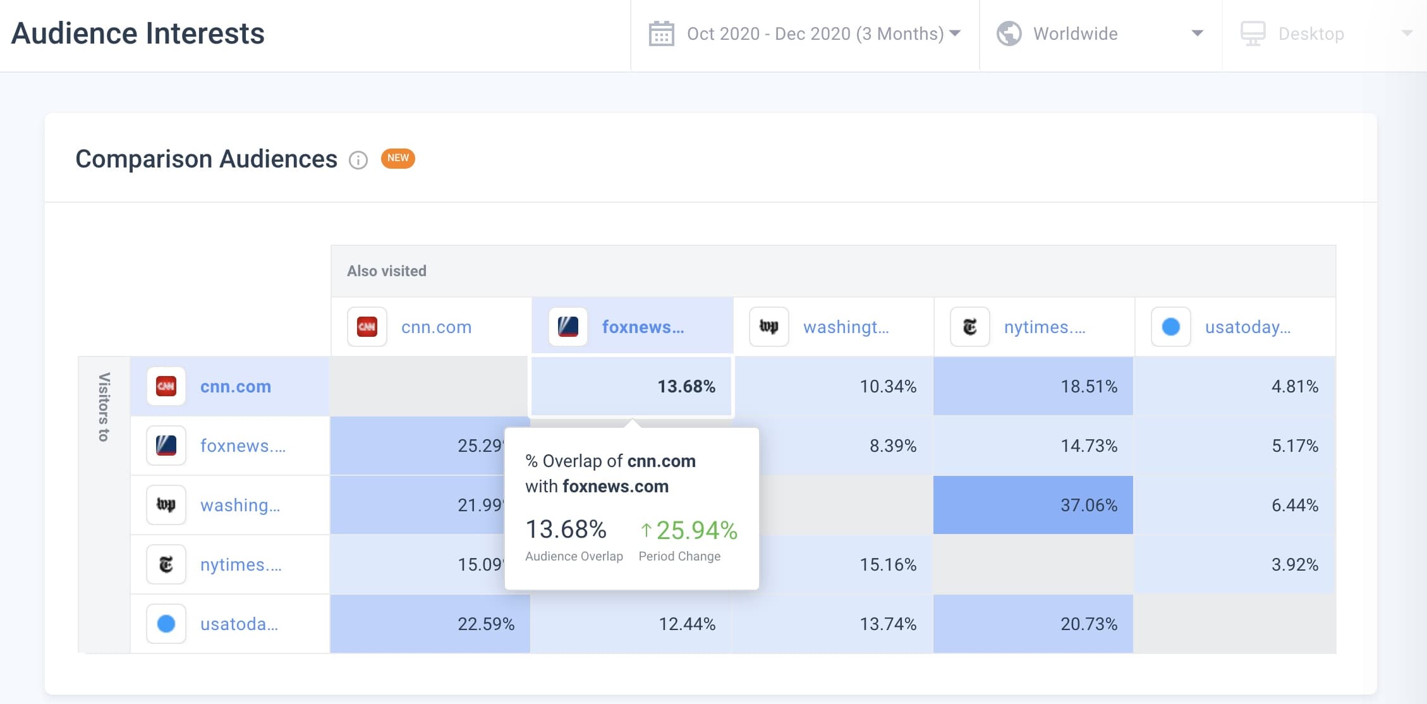Select the 4.81% cell

click(1235, 386)
